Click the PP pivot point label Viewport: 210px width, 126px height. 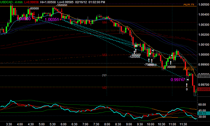pos(104,76)
